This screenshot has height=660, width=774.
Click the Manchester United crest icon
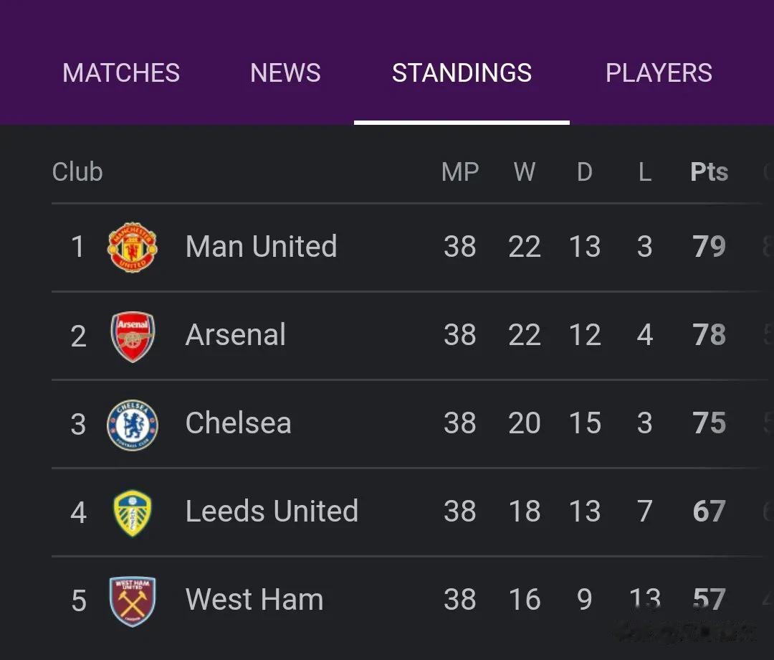133,247
